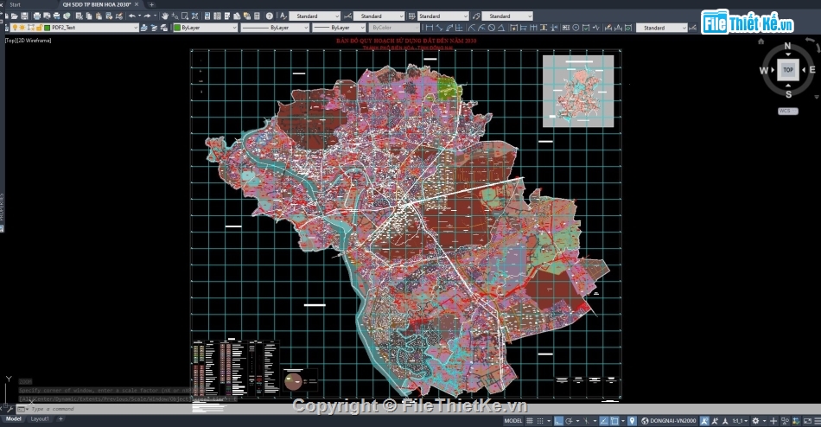Image resolution: width=821 pixels, height=427 pixels.
Task: Select the Aligned dimension tool
Action: 439,28
